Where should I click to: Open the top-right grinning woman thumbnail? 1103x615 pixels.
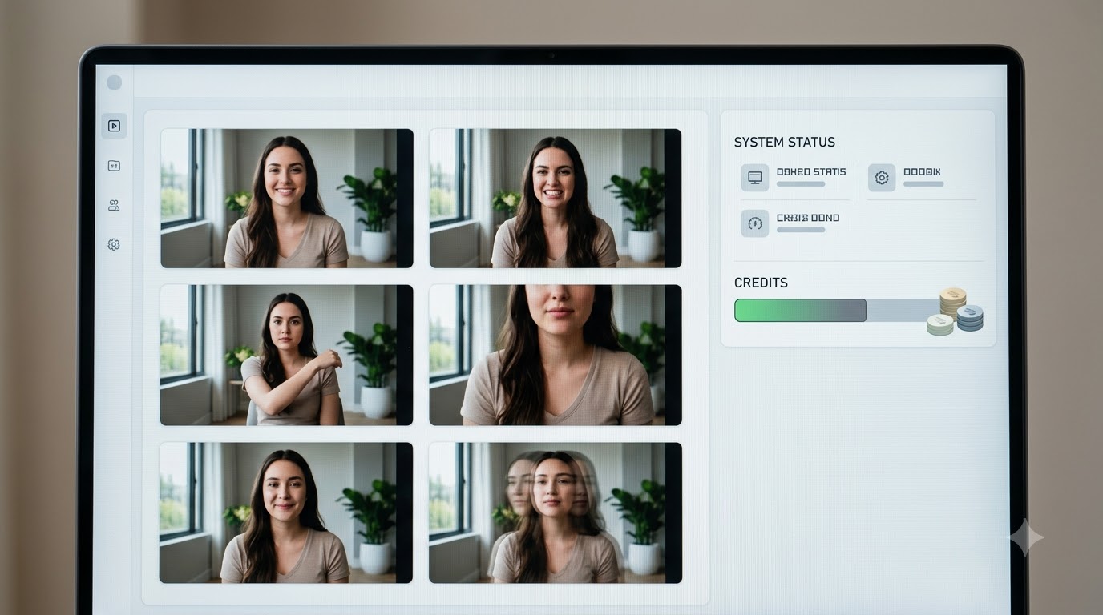tap(556, 198)
